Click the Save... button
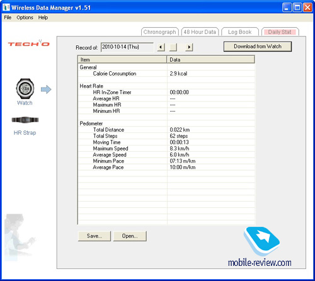315x281 pixels. coord(94,236)
